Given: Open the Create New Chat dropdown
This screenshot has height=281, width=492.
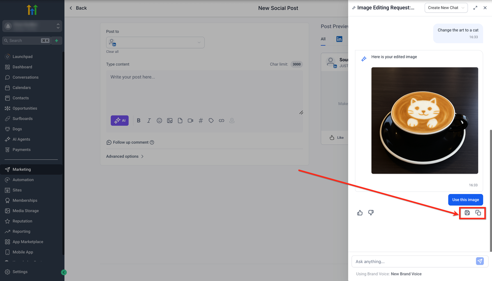Looking at the screenshot, I should pos(446,8).
